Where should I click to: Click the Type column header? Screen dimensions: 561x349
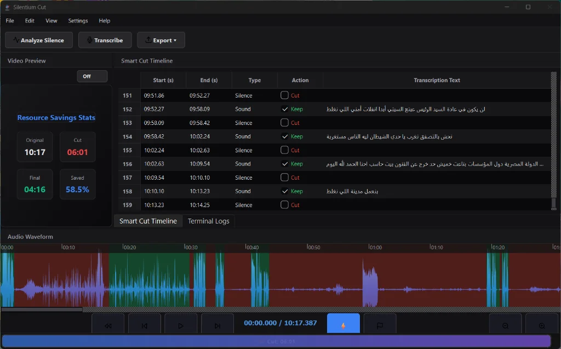coord(254,80)
